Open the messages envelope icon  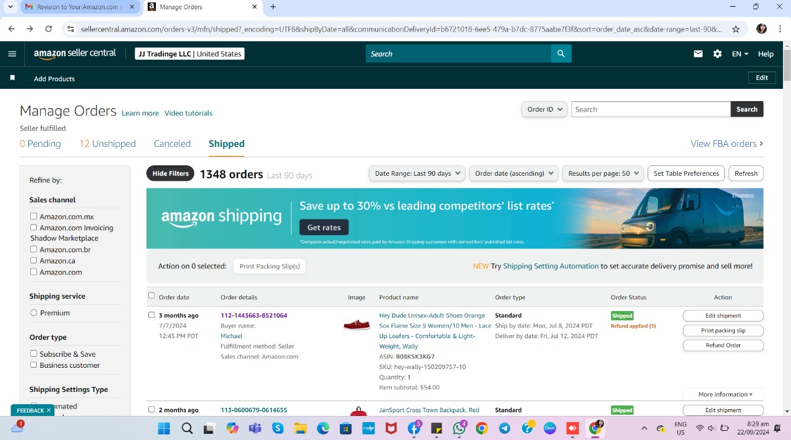[x=698, y=54]
